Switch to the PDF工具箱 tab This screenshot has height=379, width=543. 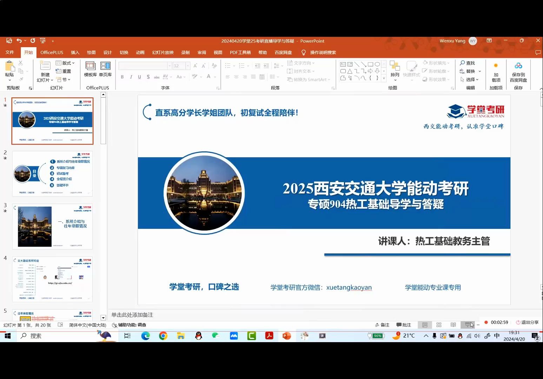click(x=240, y=52)
